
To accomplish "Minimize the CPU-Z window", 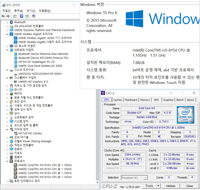I will (x=171, y=93).
